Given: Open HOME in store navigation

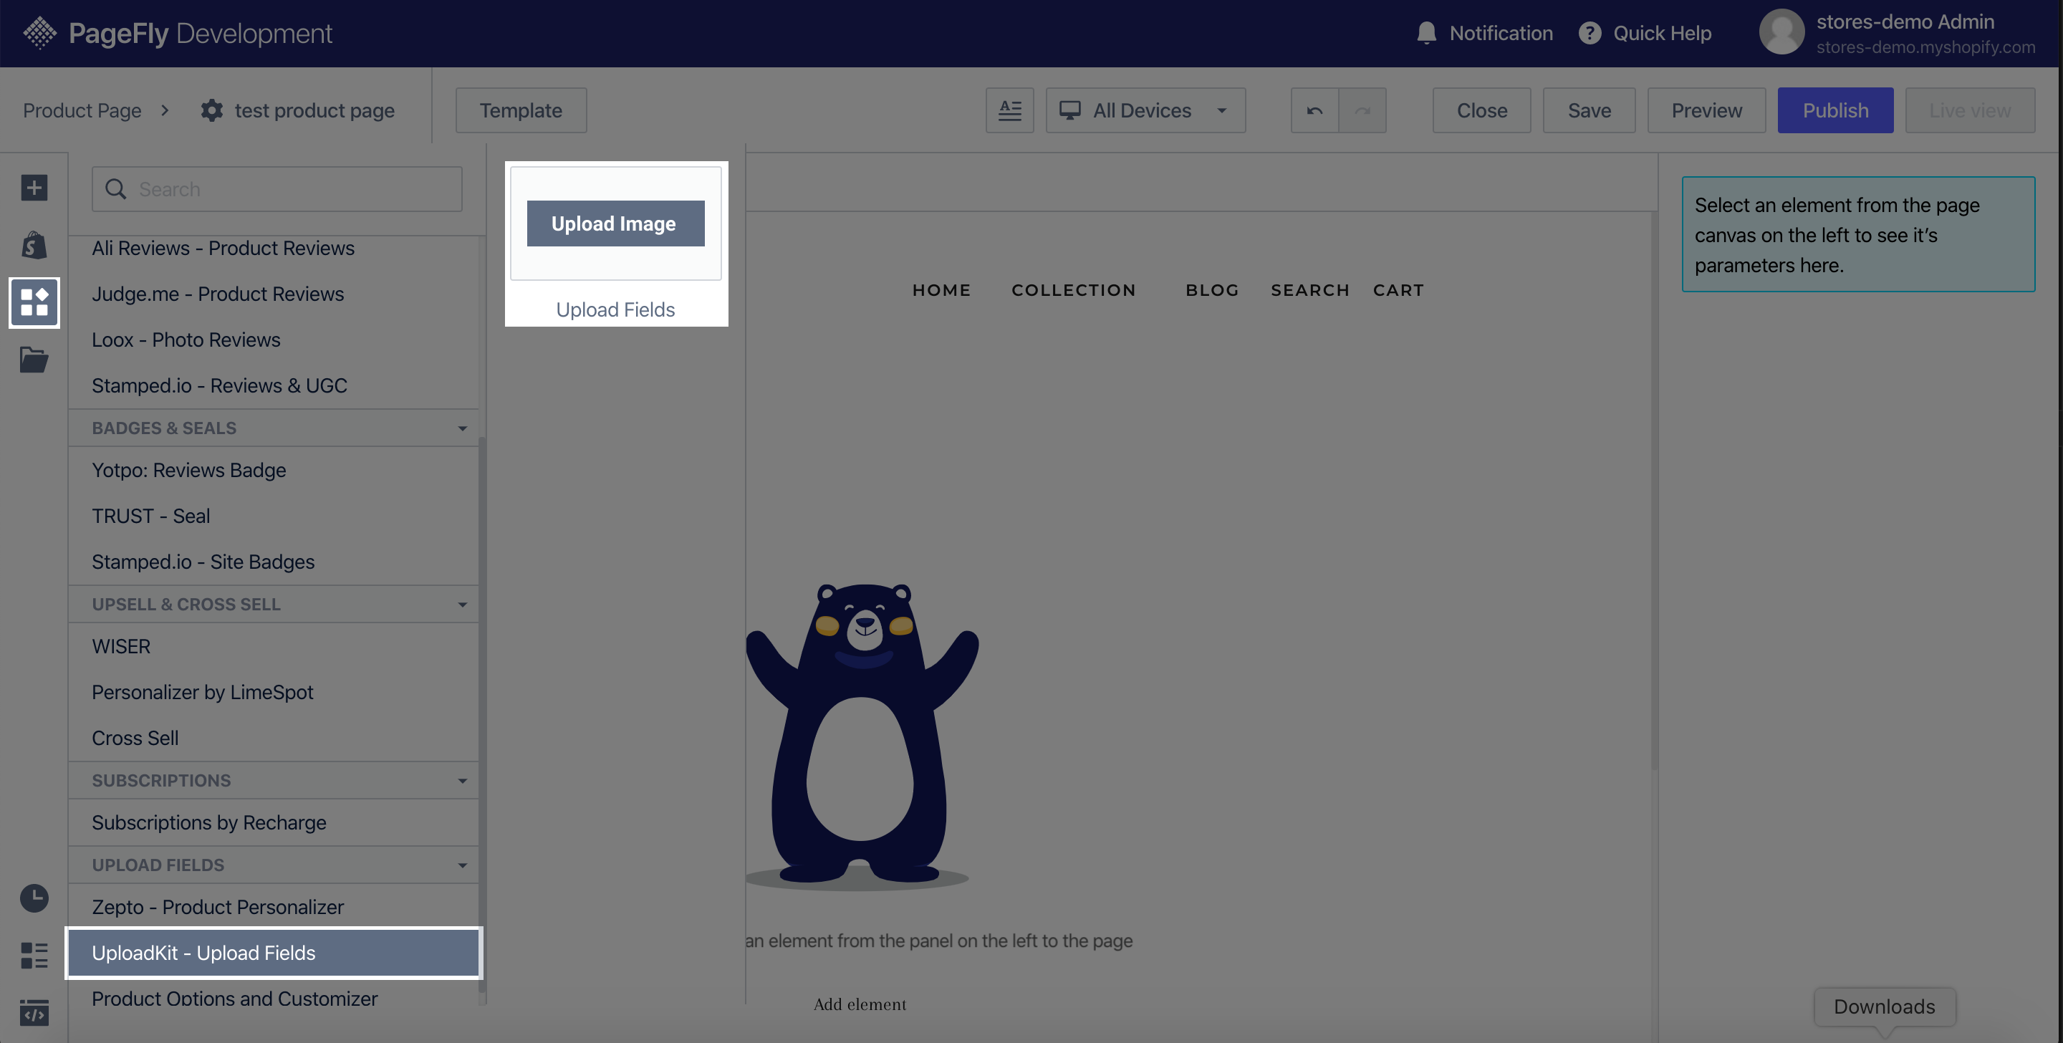Looking at the screenshot, I should tap(941, 290).
